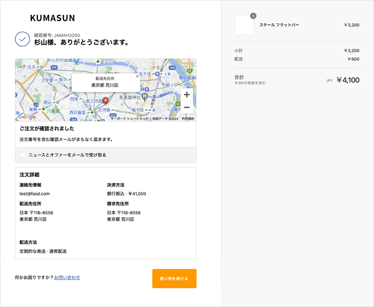The height and width of the screenshot is (307, 374).
Task: Open the お問い合わせ contact link
Action: point(67,277)
